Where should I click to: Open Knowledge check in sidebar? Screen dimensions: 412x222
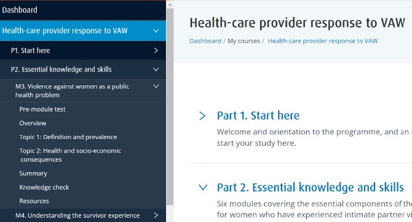click(x=44, y=188)
